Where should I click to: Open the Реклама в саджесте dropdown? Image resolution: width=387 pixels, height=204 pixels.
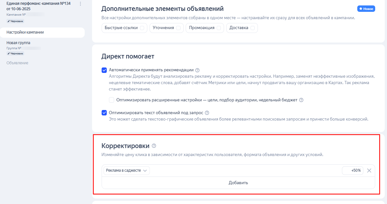tap(127, 170)
